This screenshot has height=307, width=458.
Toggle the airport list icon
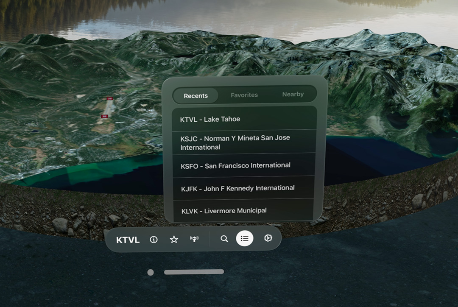click(x=245, y=238)
